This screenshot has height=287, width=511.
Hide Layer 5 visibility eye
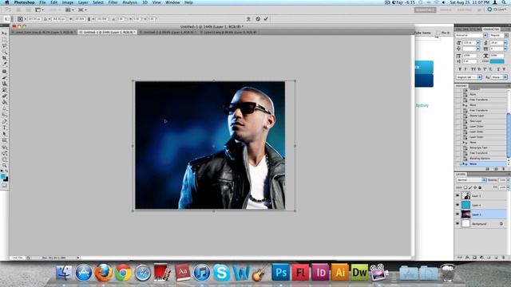[x=458, y=196]
